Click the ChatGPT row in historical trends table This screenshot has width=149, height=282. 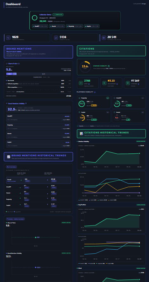pos(38,187)
